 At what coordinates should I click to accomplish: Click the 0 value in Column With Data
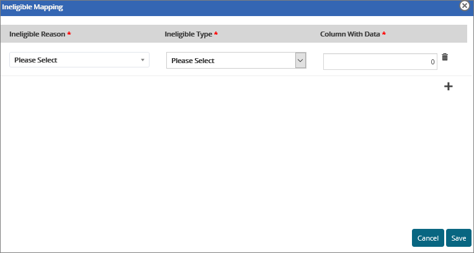pos(432,62)
